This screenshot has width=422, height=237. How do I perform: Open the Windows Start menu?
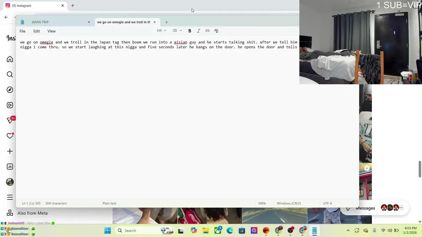[x=107, y=231]
